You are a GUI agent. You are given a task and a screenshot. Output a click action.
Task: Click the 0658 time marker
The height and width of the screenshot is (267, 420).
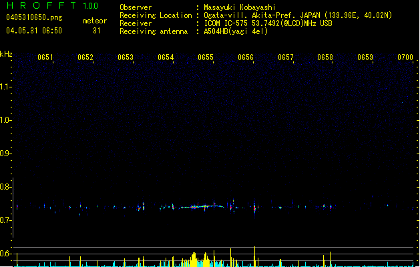click(325, 57)
